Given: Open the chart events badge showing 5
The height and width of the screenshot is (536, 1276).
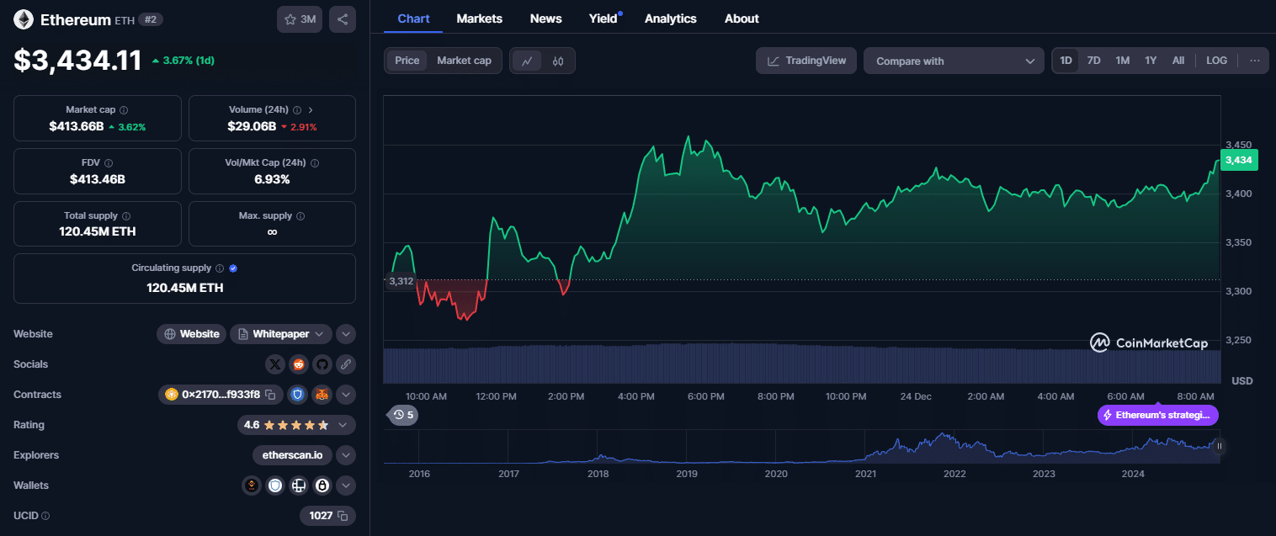Looking at the screenshot, I should 403,415.
